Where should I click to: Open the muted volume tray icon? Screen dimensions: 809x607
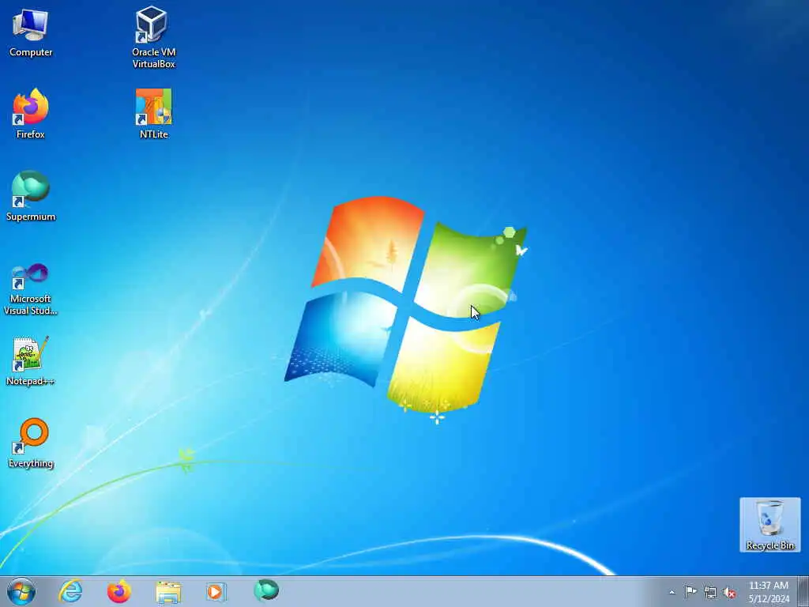[729, 592]
